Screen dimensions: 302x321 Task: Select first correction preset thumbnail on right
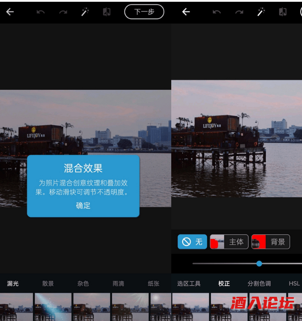point(191,307)
